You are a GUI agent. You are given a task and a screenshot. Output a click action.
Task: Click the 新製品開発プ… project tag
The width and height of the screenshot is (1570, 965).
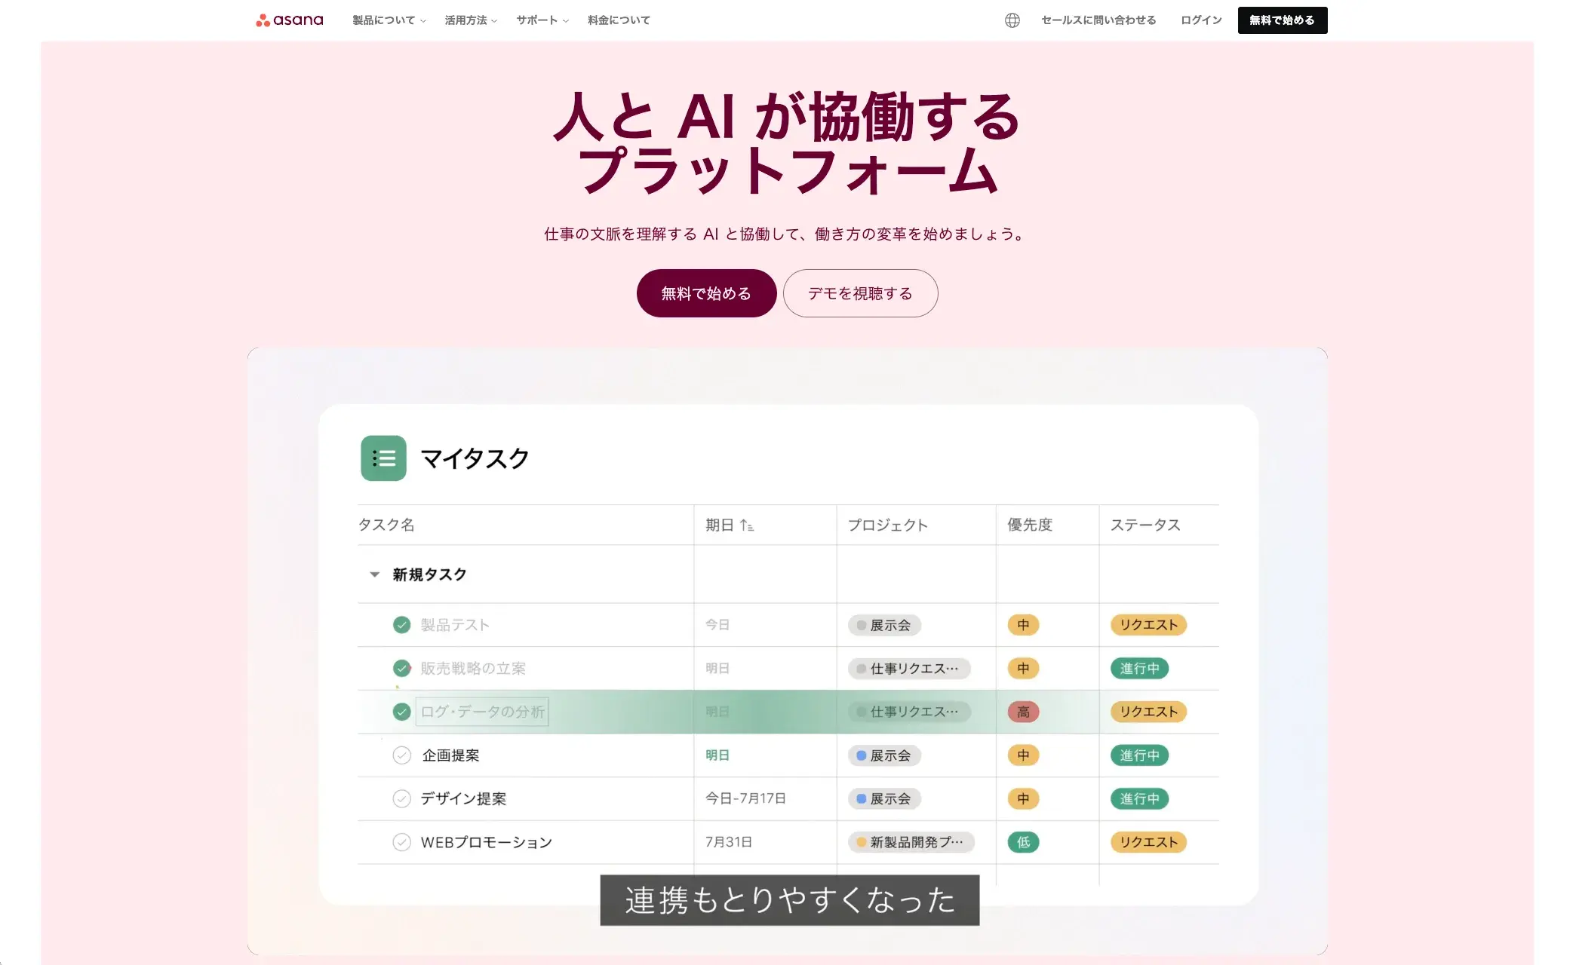[911, 842]
